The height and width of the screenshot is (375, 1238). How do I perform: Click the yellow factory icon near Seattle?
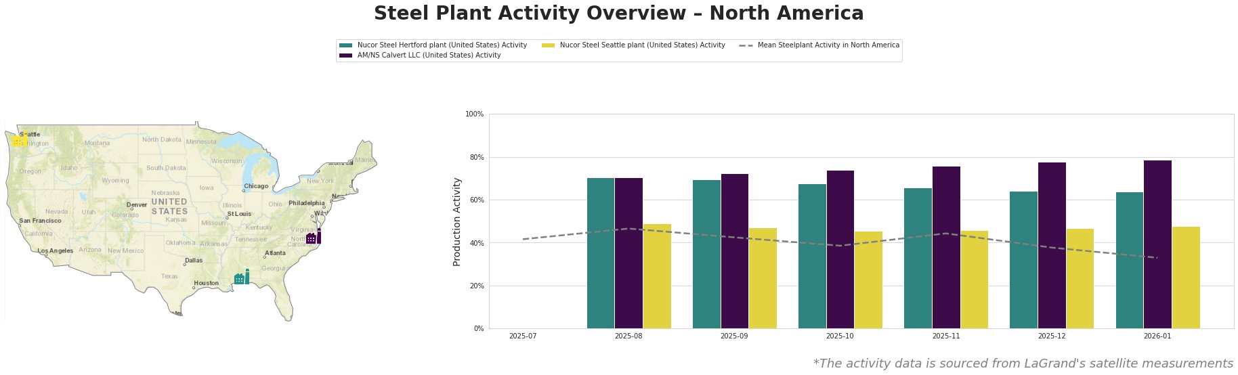point(19,140)
